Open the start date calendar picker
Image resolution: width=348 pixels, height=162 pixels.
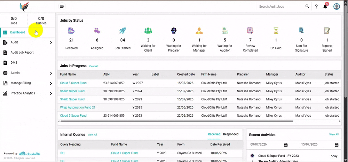286,145
